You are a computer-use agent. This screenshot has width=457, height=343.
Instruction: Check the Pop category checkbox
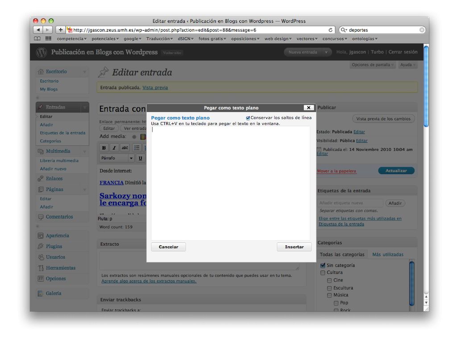(336, 303)
